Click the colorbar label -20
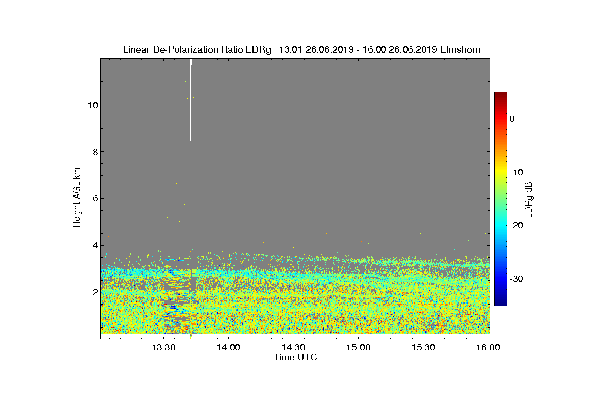This screenshot has height=404, width=606. 516,226
